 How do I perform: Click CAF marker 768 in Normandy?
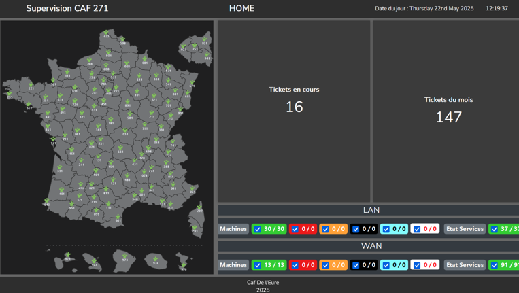click(x=89, y=61)
